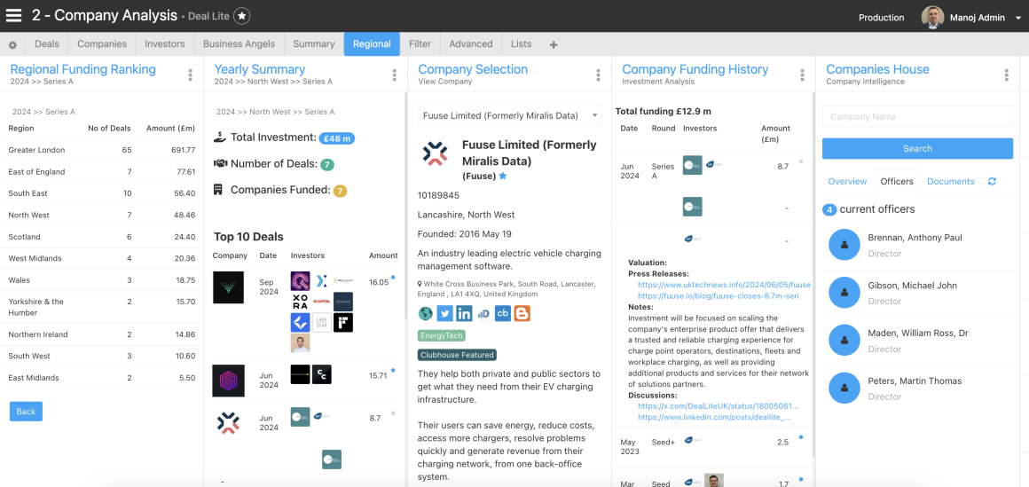The width and height of the screenshot is (1029, 487).
Task: Click the Production environment label
Action: point(882,18)
